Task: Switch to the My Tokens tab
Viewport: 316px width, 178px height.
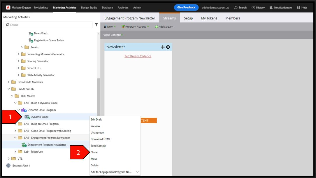Action: click(x=209, y=18)
